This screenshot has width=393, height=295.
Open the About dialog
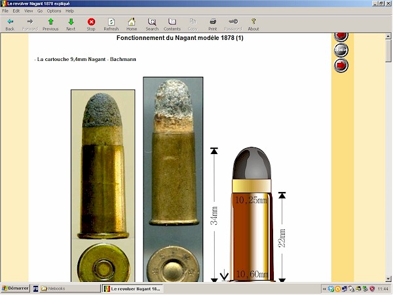(x=253, y=25)
